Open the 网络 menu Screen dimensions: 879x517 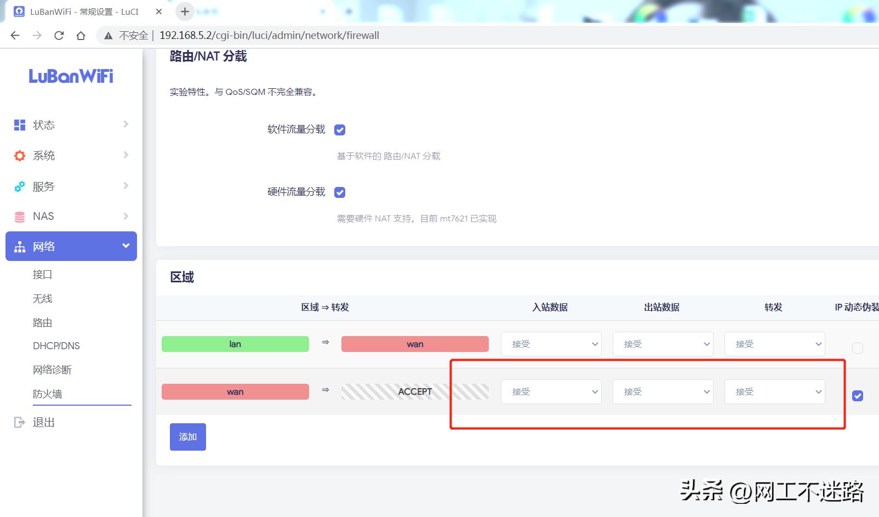coord(71,246)
